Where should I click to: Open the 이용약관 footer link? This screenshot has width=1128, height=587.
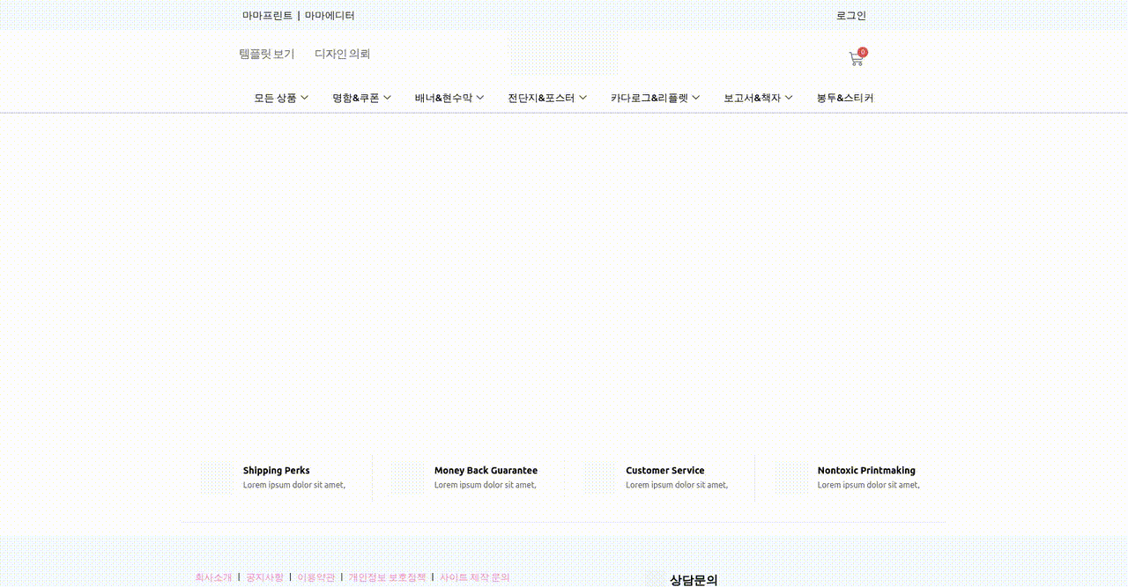click(316, 577)
